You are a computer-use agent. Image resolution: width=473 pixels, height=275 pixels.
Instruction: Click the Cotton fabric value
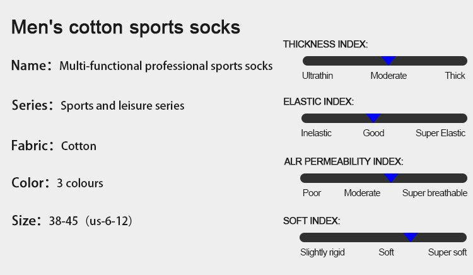(x=79, y=146)
